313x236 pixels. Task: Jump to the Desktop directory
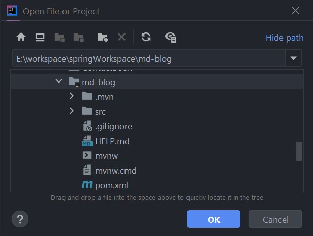coord(40,37)
